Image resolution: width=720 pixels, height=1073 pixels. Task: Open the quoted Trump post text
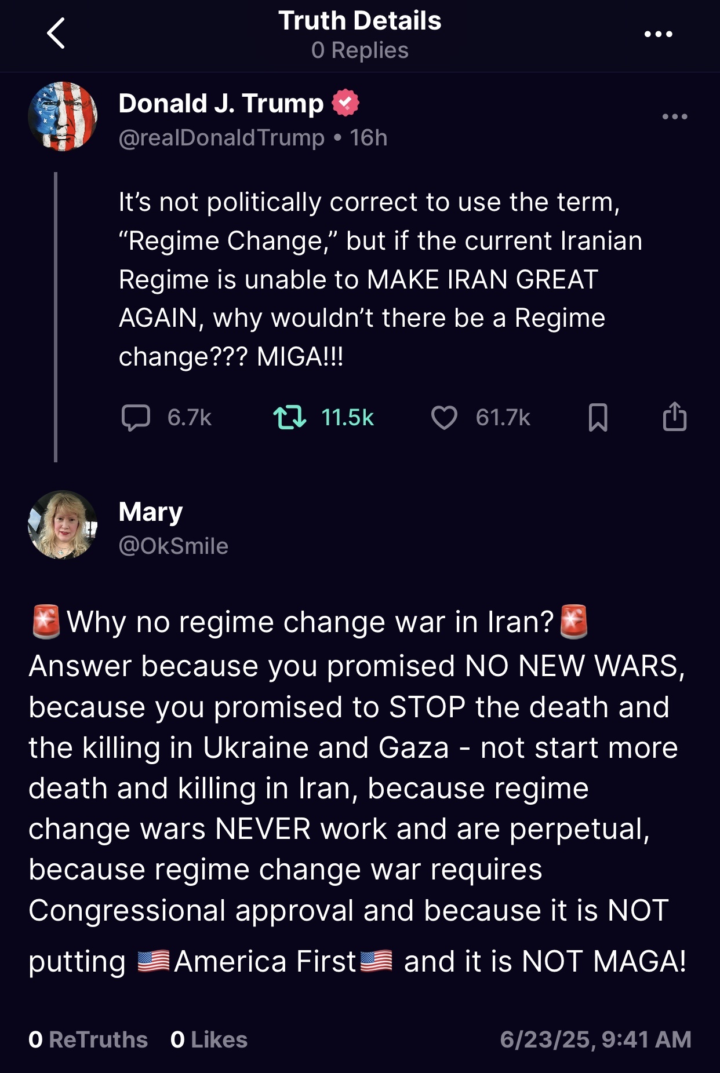380,279
